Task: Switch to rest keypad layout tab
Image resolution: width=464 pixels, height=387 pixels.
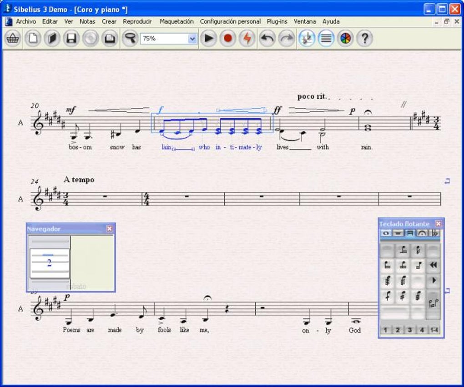Action: tap(398, 233)
